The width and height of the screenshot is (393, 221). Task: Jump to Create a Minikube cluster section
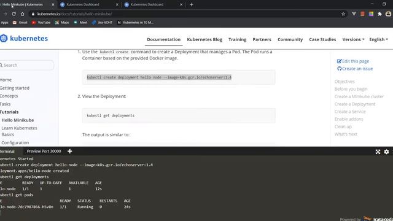[x=359, y=96]
